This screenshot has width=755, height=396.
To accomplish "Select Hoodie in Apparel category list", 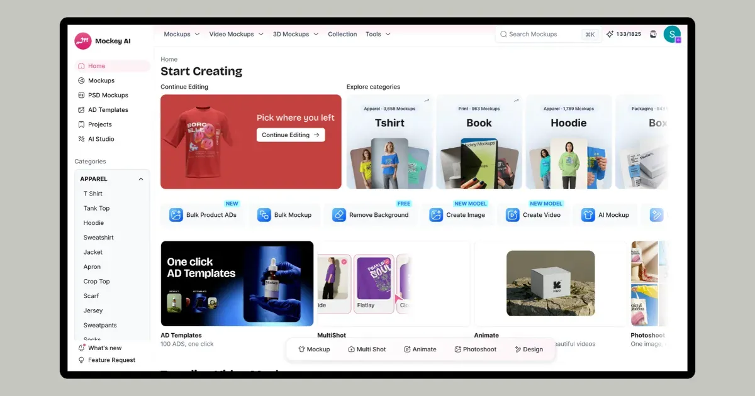I will click(x=94, y=223).
